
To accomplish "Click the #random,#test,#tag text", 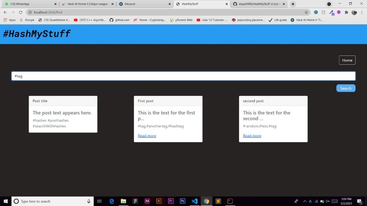I will (x=260, y=126).
